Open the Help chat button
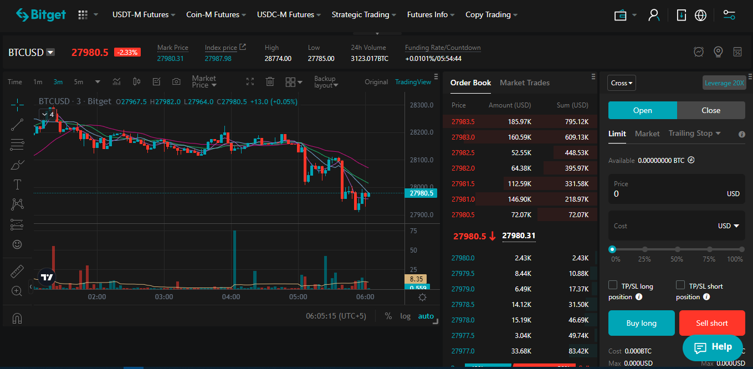This screenshot has height=369, width=753. coord(713,347)
